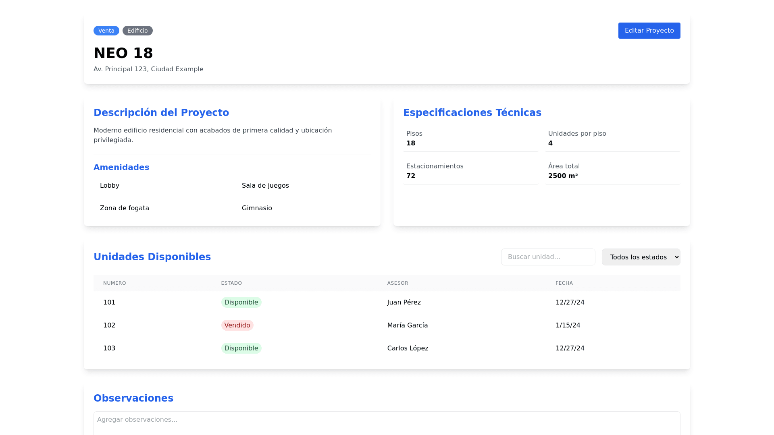The height and width of the screenshot is (435, 774).
Task: Click the Edificio badge
Action: coord(137,31)
